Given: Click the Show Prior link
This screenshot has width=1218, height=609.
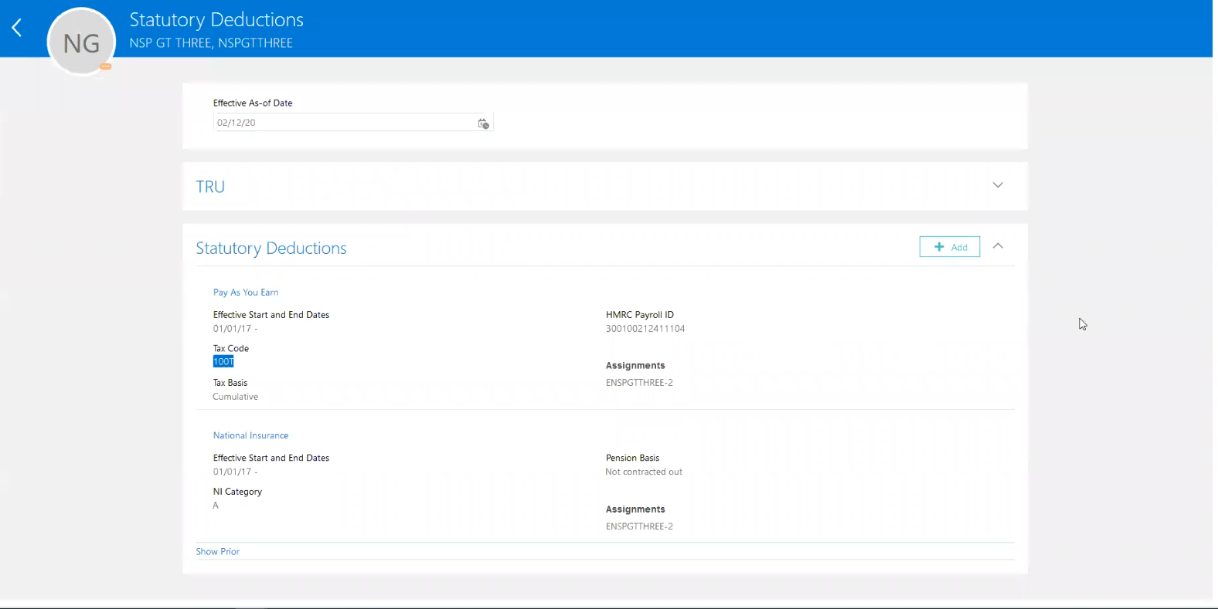Looking at the screenshot, I should [x=217, y=552].
